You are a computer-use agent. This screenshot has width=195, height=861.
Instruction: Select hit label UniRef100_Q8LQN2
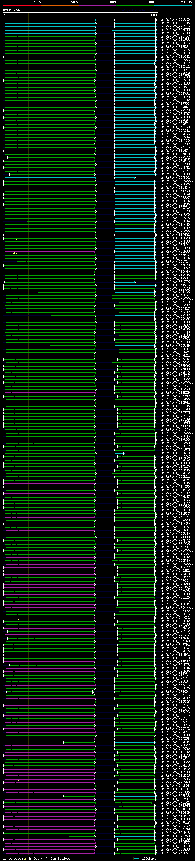click(x=175, y=57)
